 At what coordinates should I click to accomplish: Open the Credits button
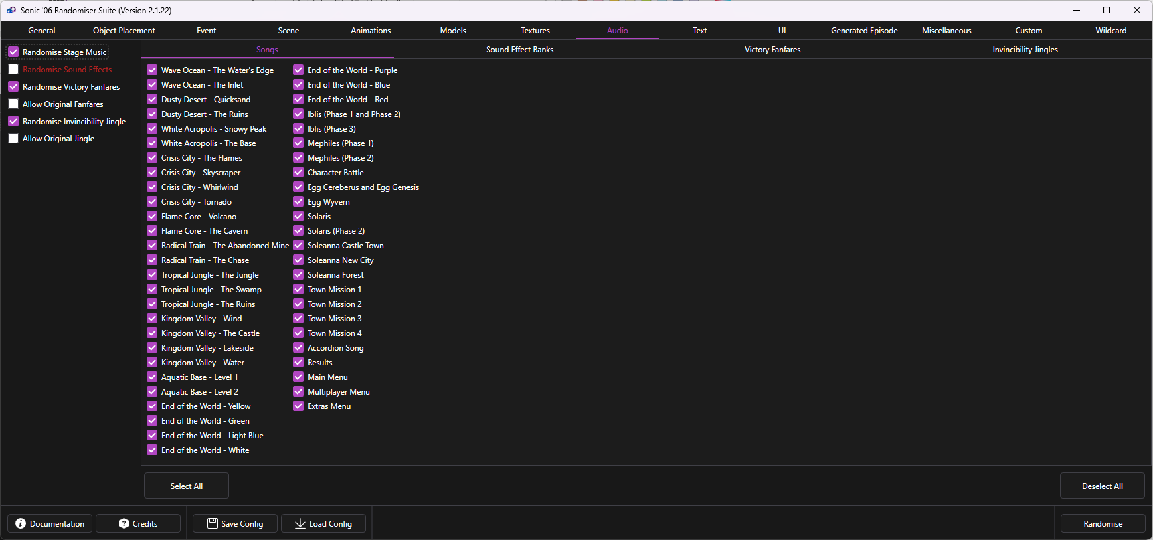click(138, 523)
